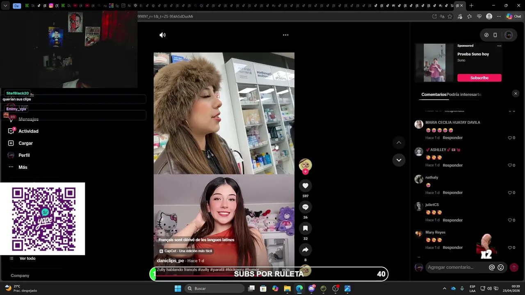Open Cargar in the sidebar
Screen dimensions: 525x295
point(25,143)
